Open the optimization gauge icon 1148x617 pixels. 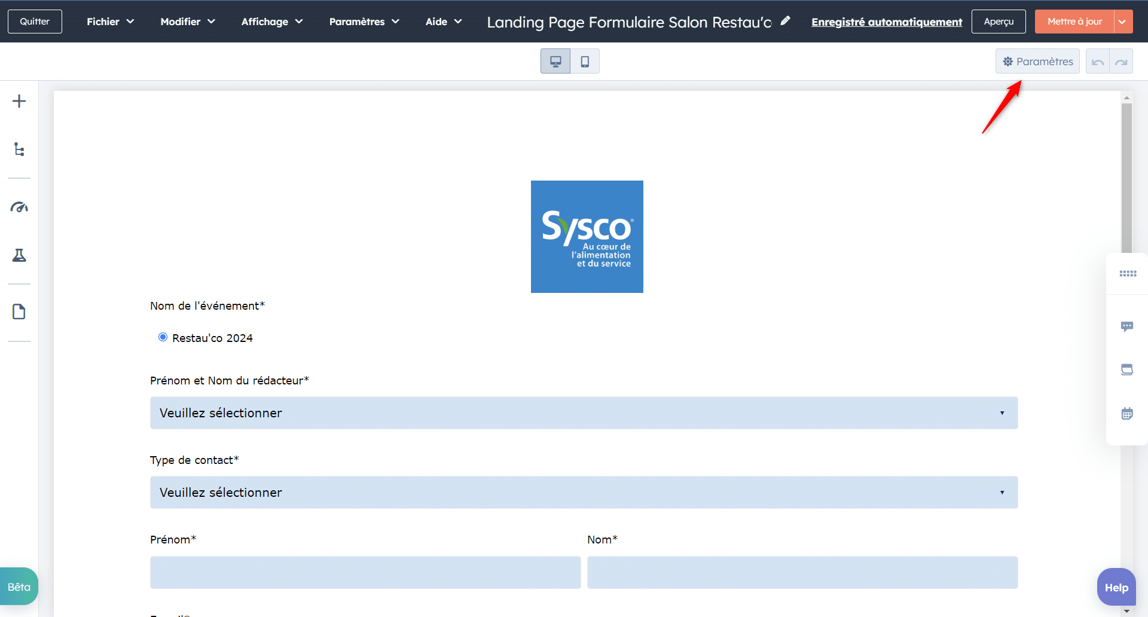click(19, 207)
